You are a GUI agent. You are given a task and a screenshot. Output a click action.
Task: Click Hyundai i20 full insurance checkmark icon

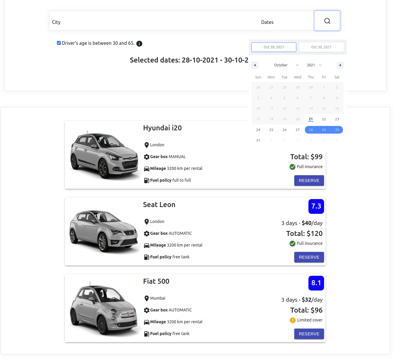(x=292, y=167)
